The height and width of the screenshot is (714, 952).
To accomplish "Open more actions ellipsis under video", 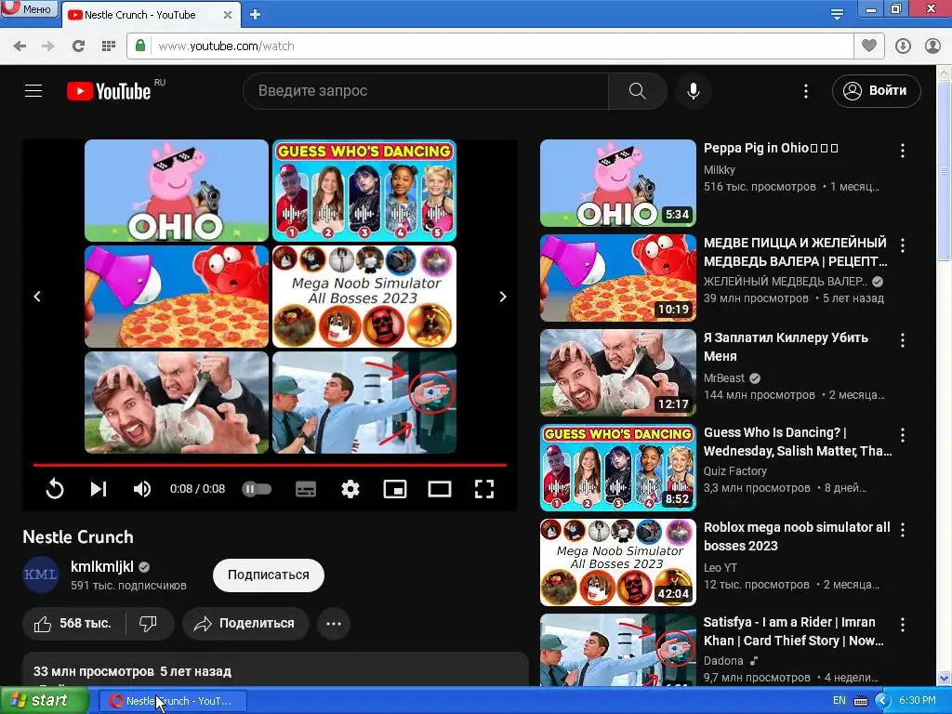I will (334, 624).
